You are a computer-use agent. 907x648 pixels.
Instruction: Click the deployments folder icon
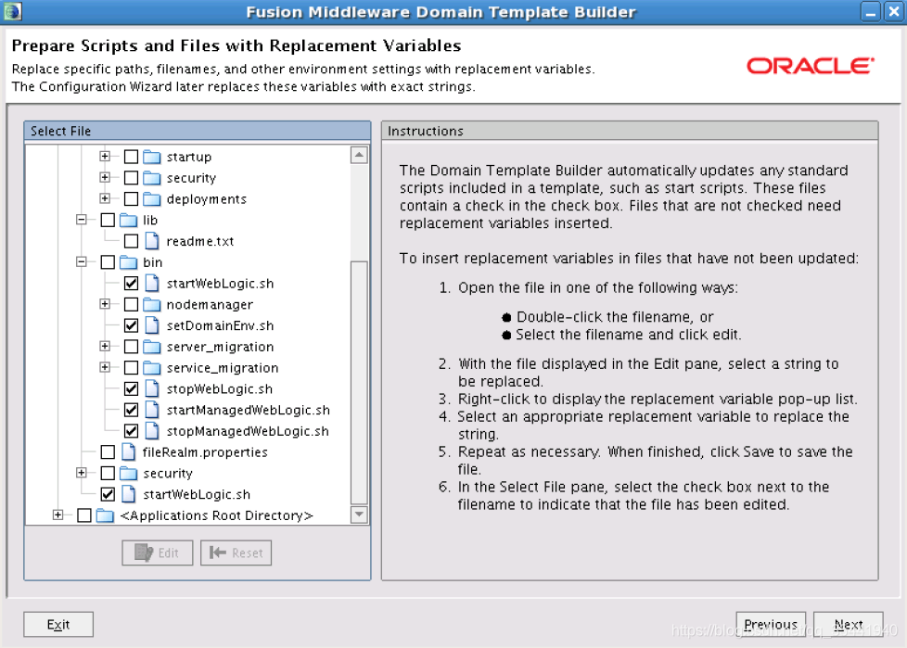click(151, 199)
